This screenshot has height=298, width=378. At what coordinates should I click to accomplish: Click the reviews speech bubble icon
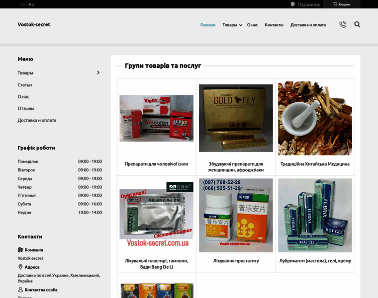pos(292,4)
